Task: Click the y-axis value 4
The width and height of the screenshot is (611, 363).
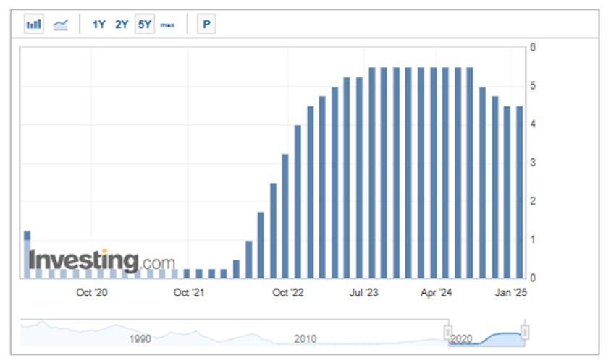Action: [x=533, y=124]
